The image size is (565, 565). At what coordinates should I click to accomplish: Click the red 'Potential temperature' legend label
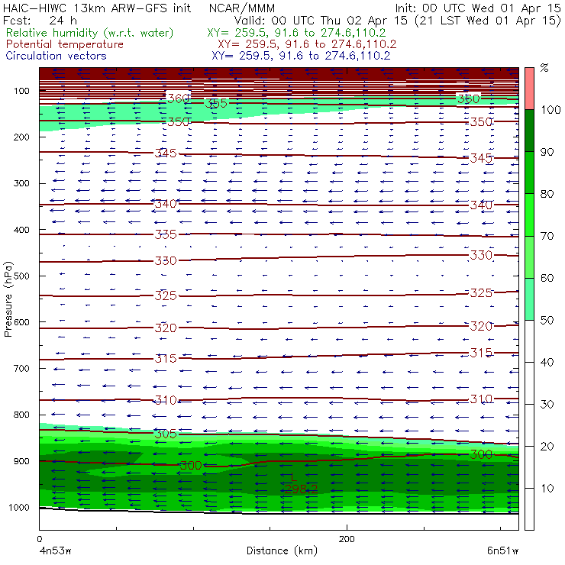pyautogui.click(x=65, y=44)
